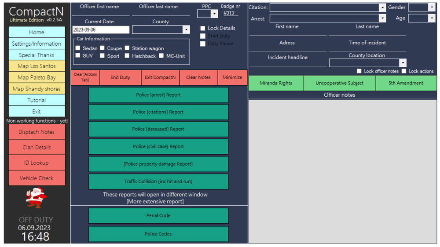The image size is (440, 247).
Task: Insert 5th Amendment note
Action: tap(406, 83)
